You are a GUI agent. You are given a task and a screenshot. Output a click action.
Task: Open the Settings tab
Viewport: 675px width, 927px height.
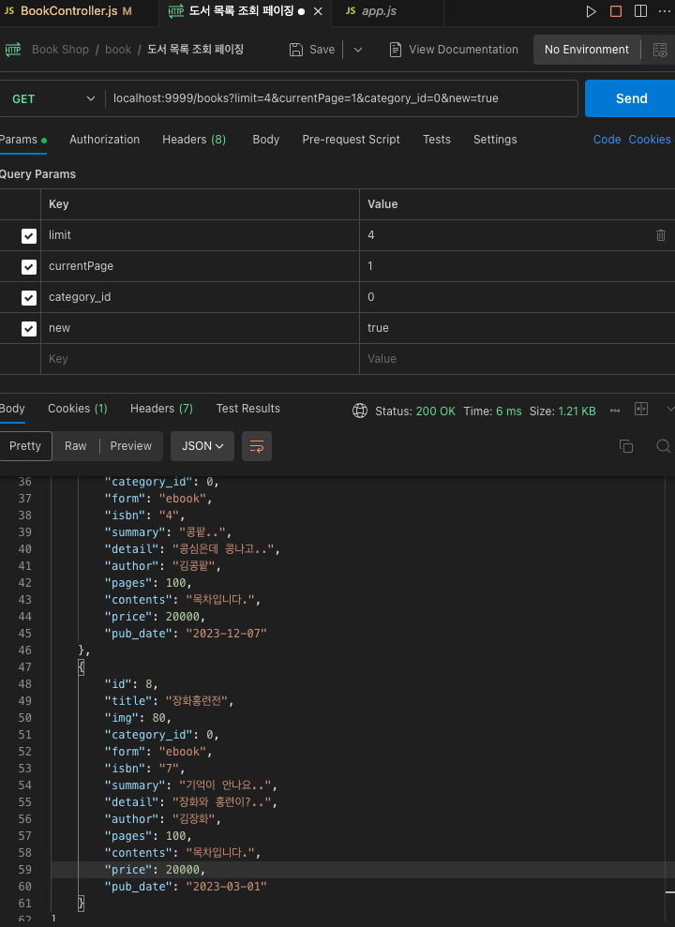[495, 140]
